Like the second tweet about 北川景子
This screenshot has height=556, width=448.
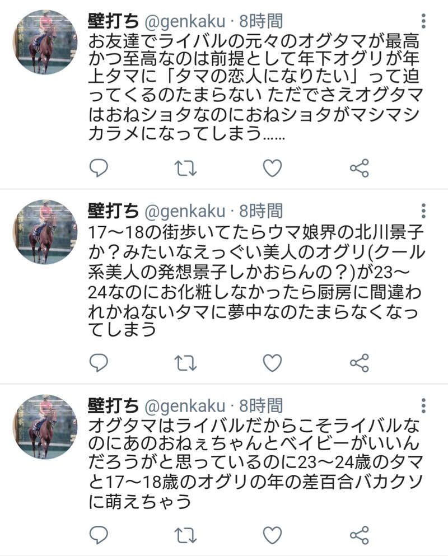pos(272,363)
